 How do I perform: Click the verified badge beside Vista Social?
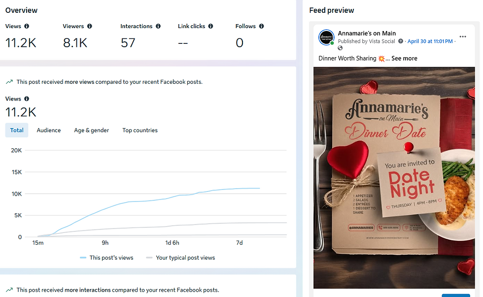tap(400, 41)
